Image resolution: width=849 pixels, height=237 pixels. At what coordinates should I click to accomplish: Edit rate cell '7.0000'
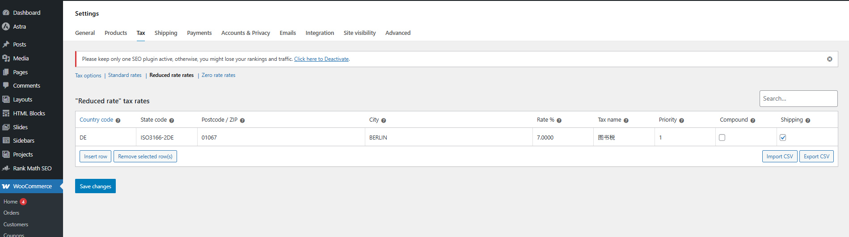pyautogui.click(x=563, y=137)
